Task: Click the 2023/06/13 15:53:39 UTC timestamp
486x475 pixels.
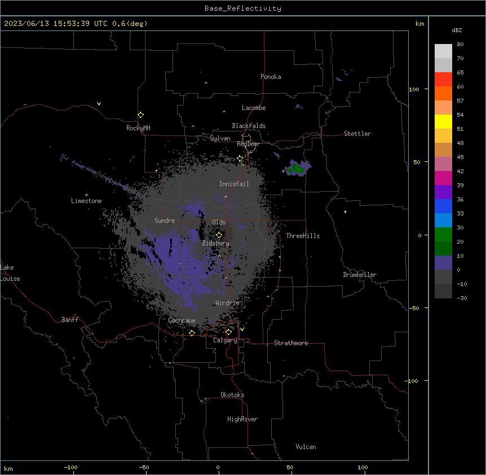Action: [56, 24]
